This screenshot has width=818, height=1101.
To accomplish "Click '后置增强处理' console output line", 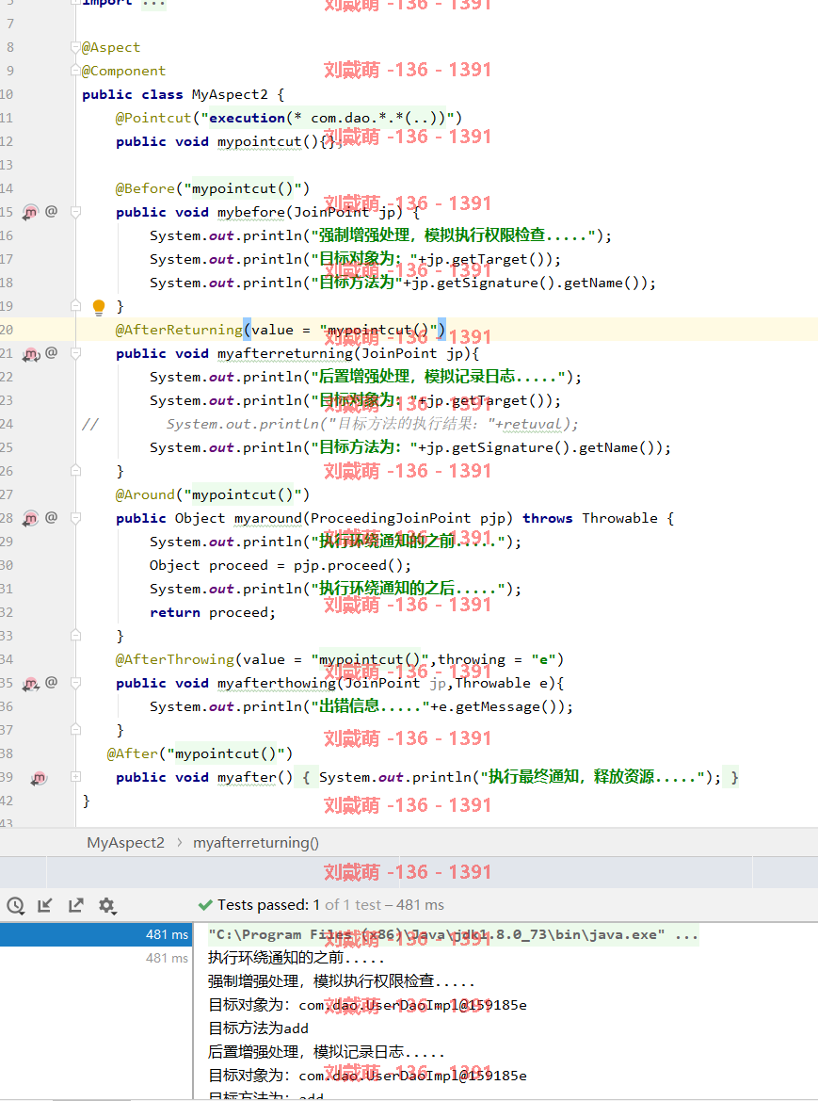I will coord(327,1052).
